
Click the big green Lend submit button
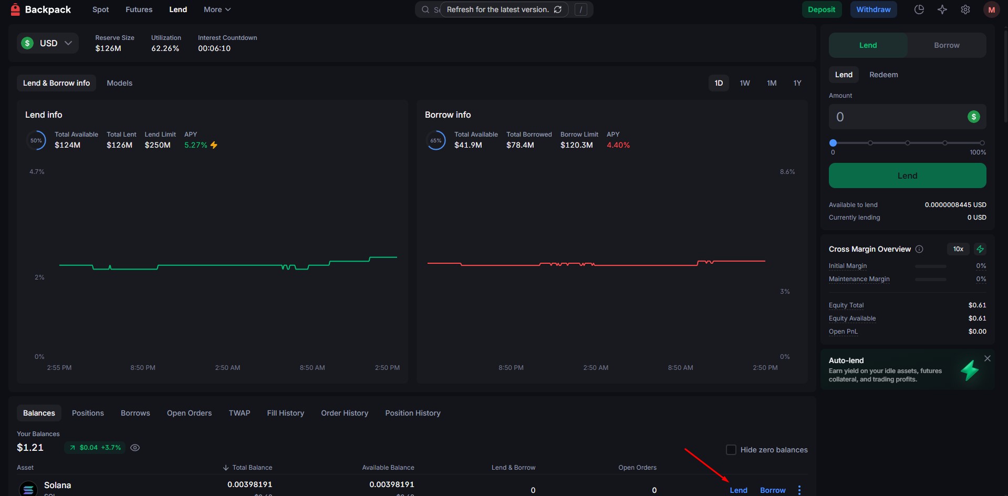tap(907, 175)
